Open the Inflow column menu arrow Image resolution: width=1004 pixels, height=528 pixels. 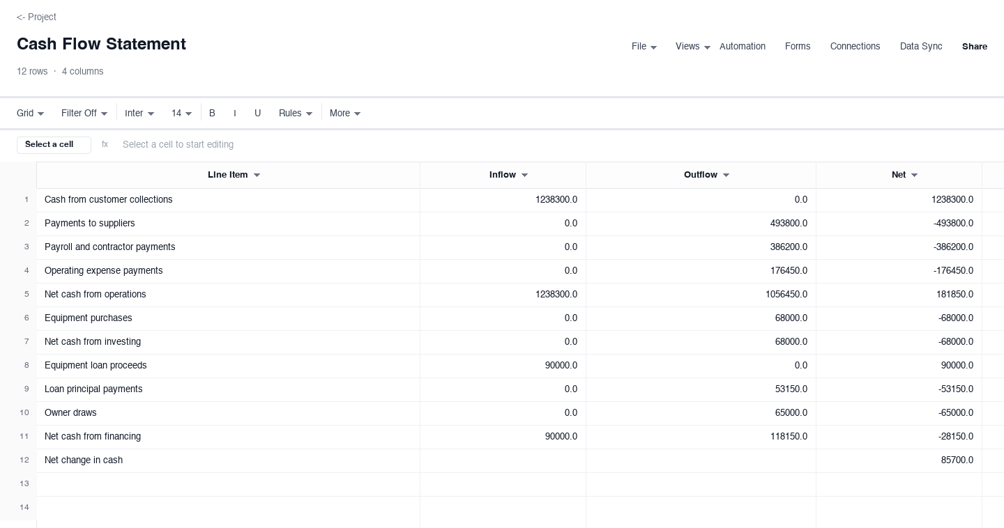tap(524, 176)
